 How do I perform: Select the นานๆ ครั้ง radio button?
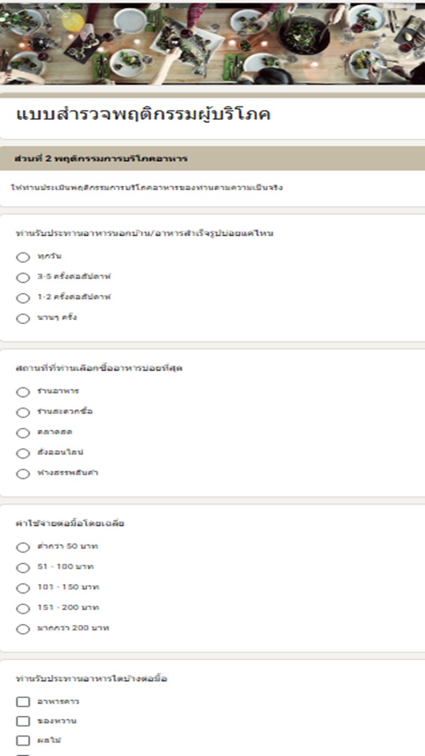pos(23,318)
